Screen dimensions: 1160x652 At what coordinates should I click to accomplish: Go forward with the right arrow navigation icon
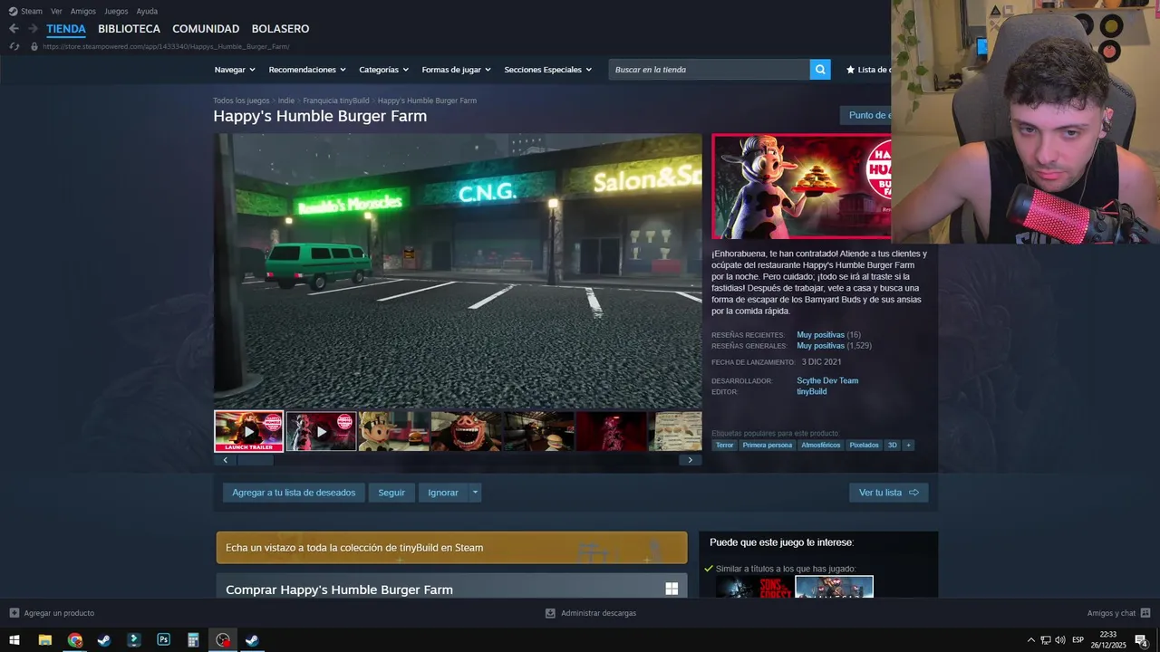(x=33, y=29)
